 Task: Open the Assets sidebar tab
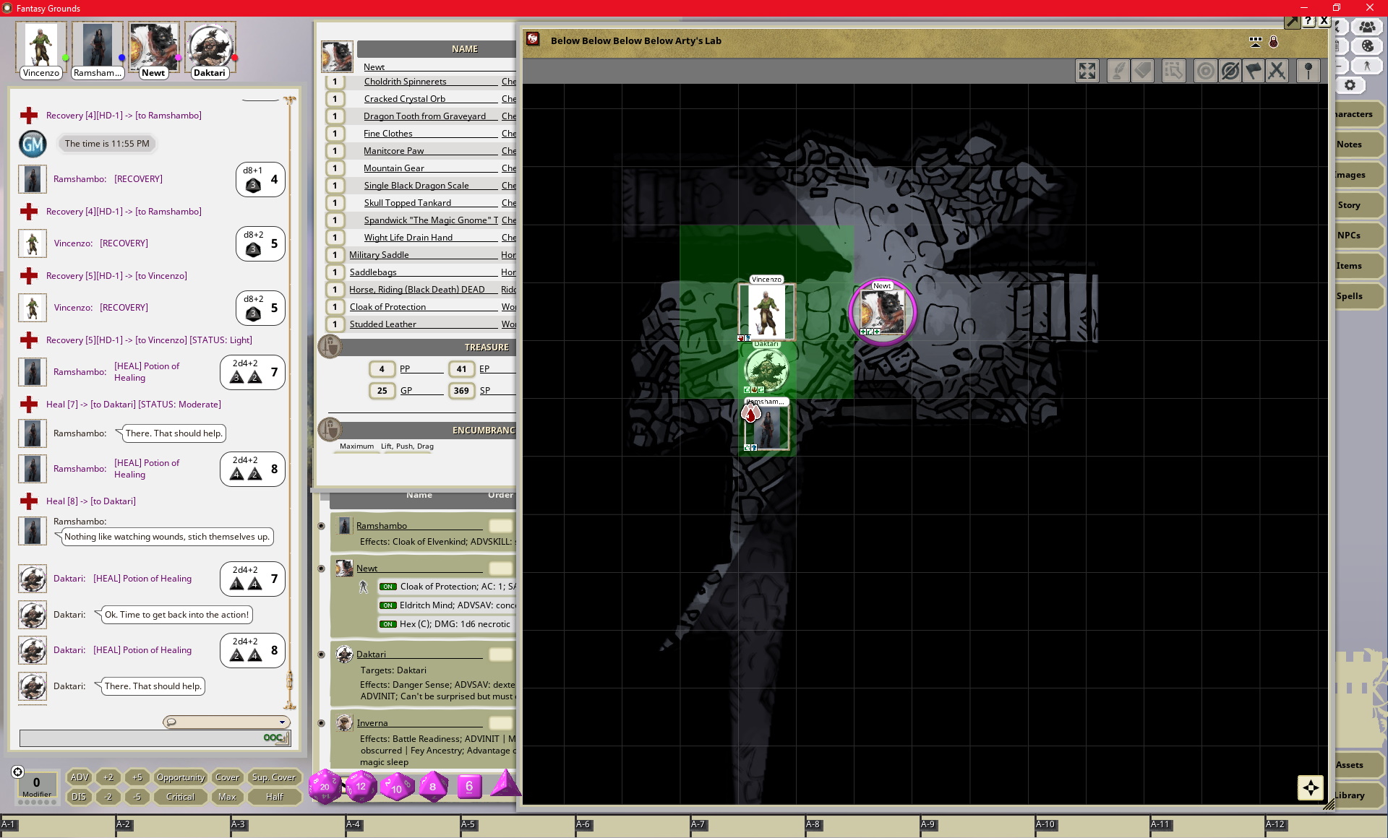(x=1358, y=765)
